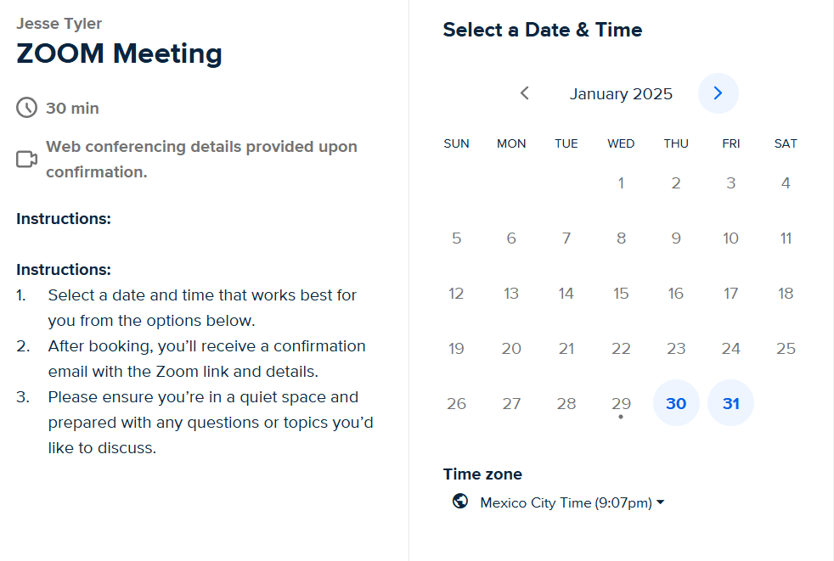Click the clock duration icon

click(27, 108)
